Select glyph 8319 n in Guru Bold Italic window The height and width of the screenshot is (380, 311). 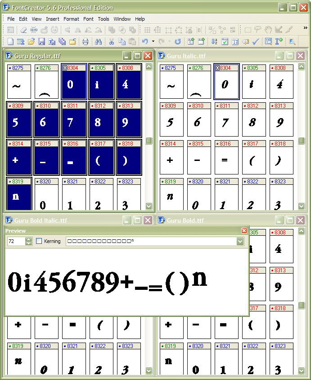(x=19, y=359)
